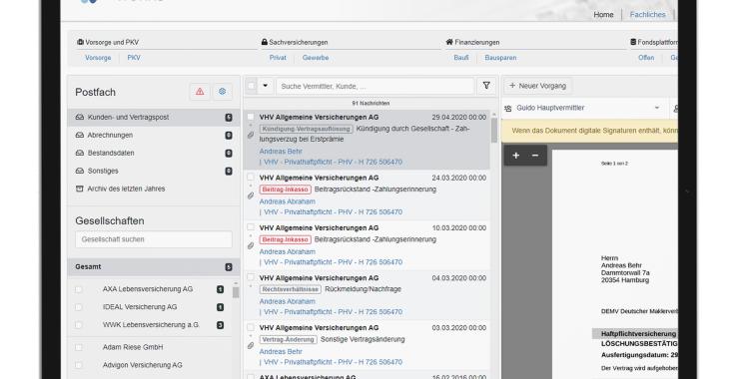This screenshot has width=739, height=379.
Task: Click paperclip attachment icon on 29.04.2020 message
Action: (x=251, y=135)
